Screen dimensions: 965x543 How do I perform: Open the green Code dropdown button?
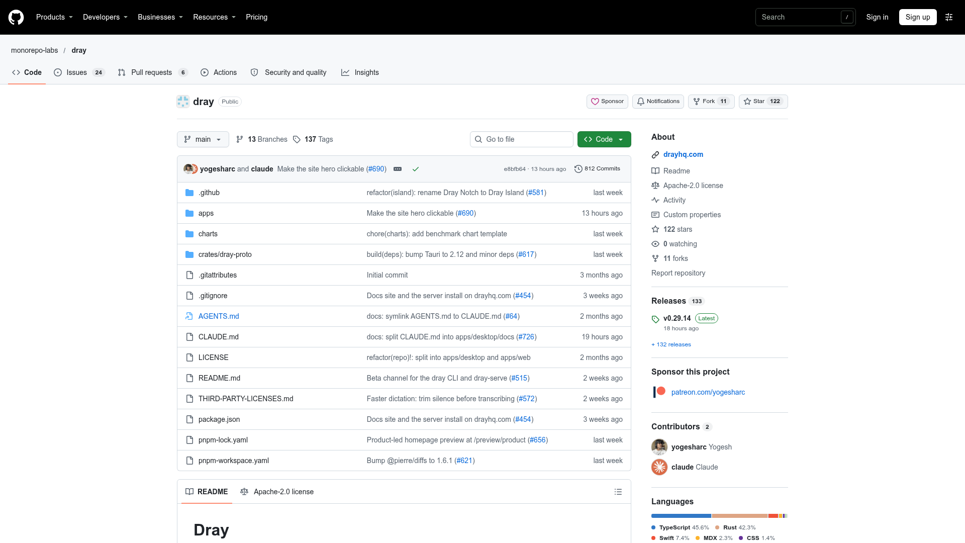pyautogui.click(x=604, y=139)
